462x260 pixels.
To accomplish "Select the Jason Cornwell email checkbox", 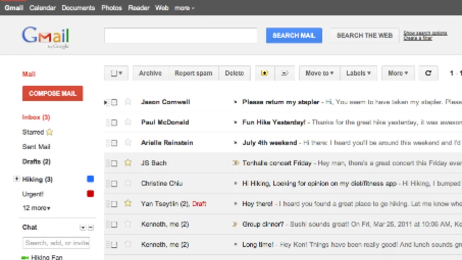I will click(x=114, y=103).
